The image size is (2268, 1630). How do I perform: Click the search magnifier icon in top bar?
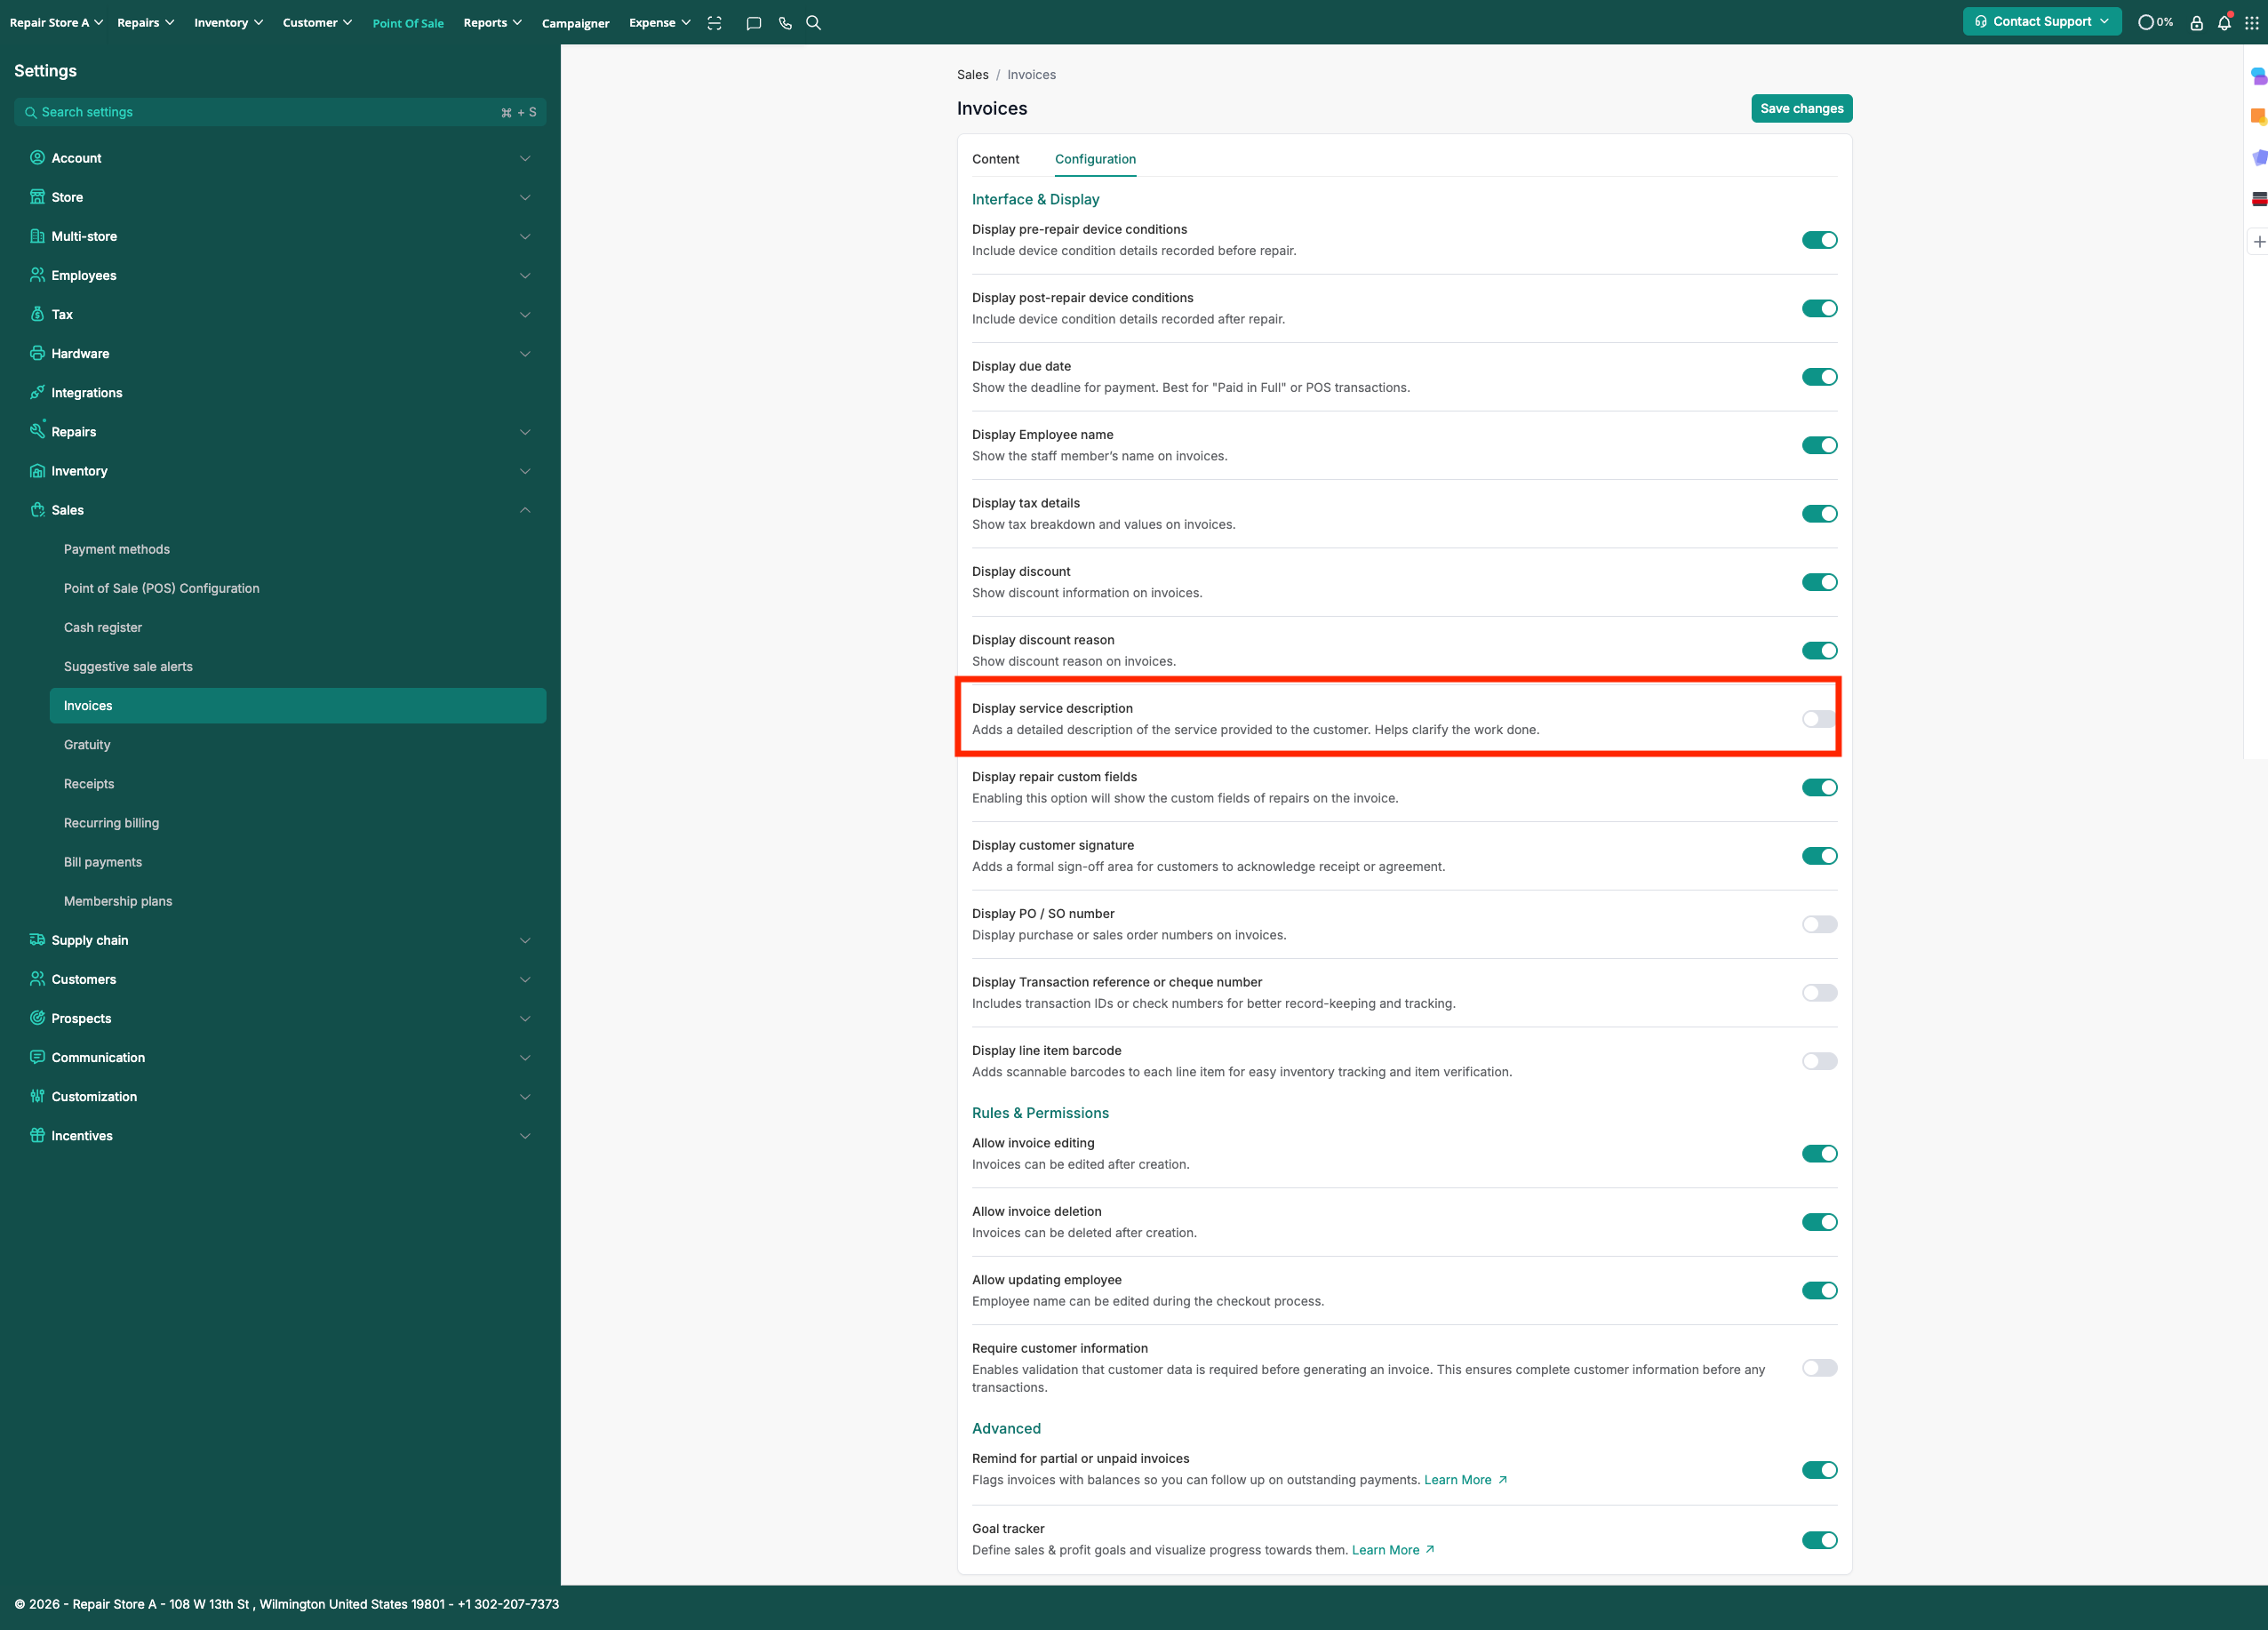pyautogui.click(x=814, y=22)
